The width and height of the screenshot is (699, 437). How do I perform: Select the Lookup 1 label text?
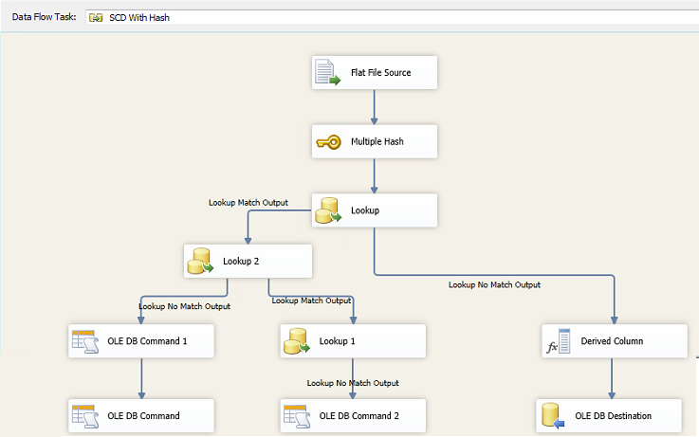pyautogui.click(x=337, y=341)
